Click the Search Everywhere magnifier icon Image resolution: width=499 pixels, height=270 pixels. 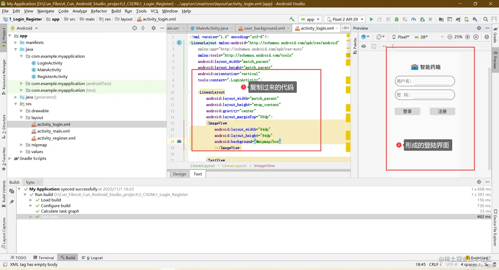pos(485,19)
